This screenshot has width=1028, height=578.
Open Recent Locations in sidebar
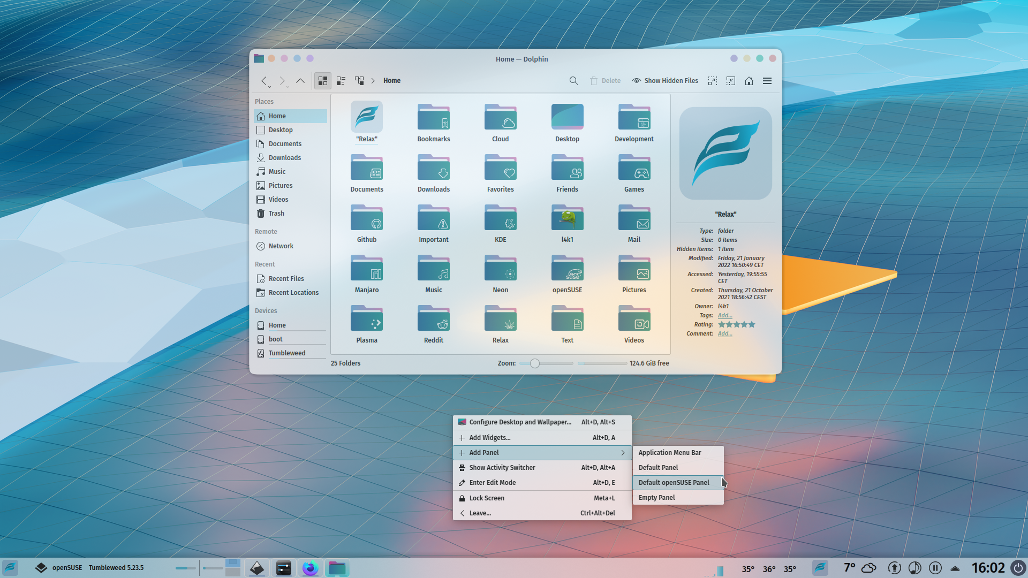[x=290, y=293]
